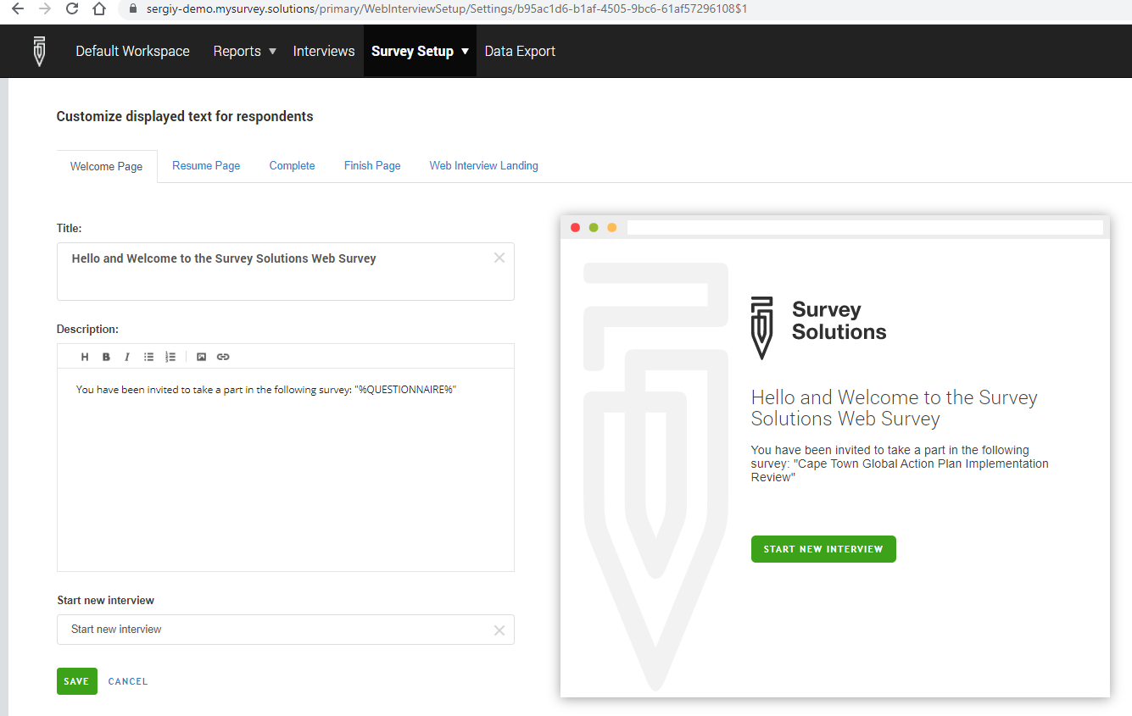Apply italic formatting in the description editor
This screenshot has width=1132, height=716.
click(126, 356)
